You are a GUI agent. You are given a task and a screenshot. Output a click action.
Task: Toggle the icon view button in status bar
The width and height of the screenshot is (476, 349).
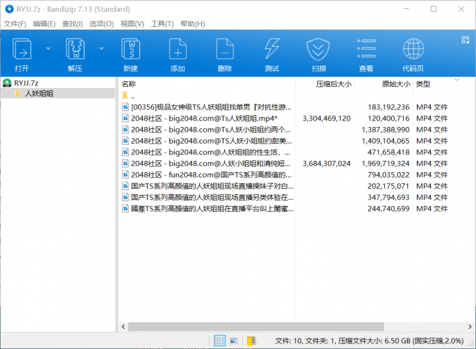click(x=234, y=341)
